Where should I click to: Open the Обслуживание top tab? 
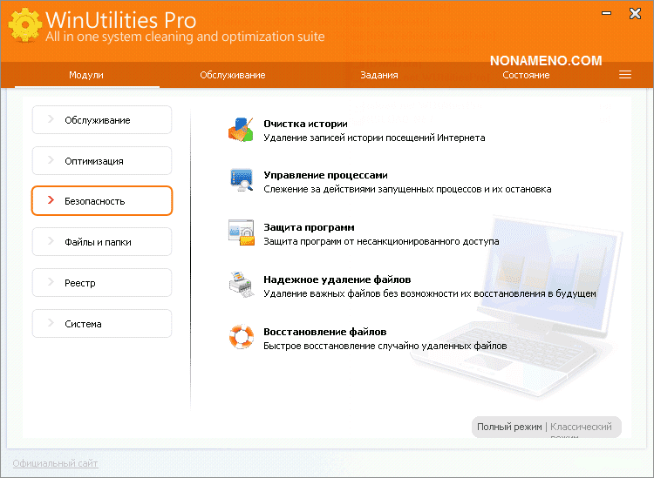(x=232, y=75)
